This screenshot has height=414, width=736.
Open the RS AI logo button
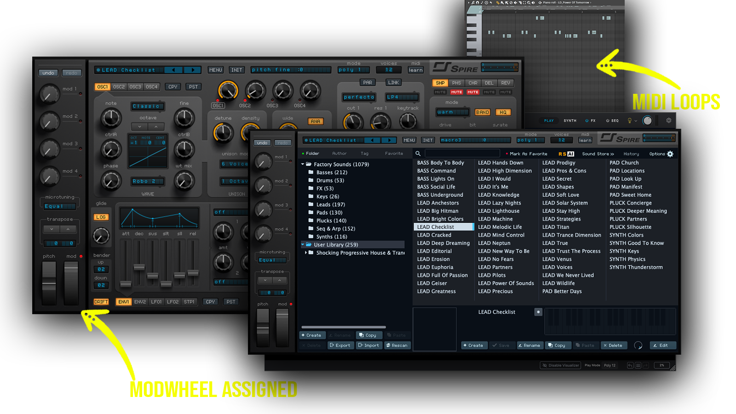(566, 154)
